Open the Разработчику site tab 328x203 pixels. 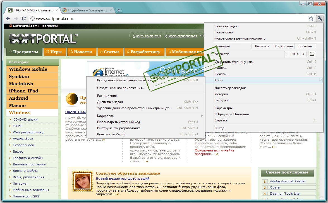click(x=144, y=52)
